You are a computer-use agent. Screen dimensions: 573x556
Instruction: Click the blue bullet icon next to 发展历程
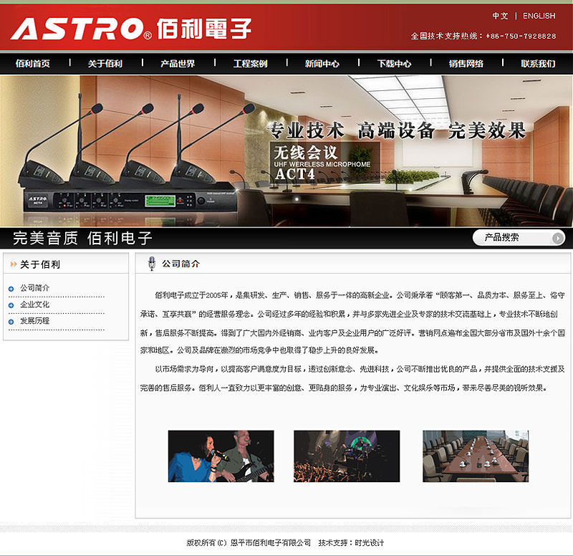pyautogui.click(x=11, y=322)
